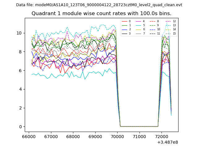
Task: Toggle legend entry 9 green dashed line
Action: tap(152, 25)
